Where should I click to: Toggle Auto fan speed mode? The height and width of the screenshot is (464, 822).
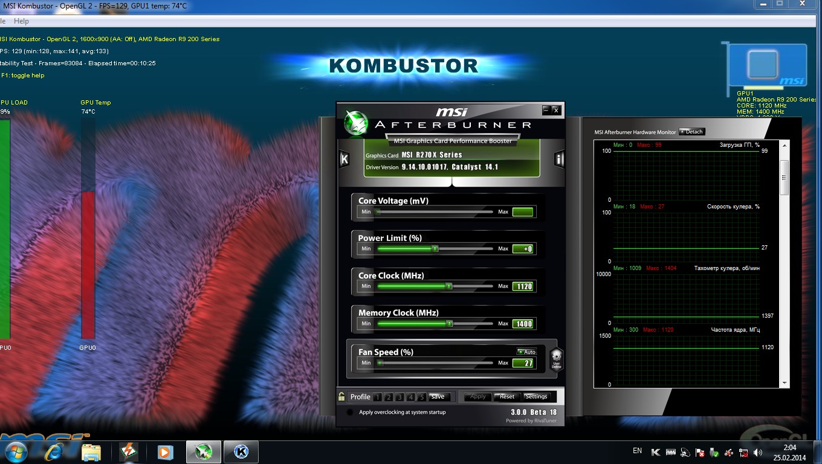coord(526,352)
